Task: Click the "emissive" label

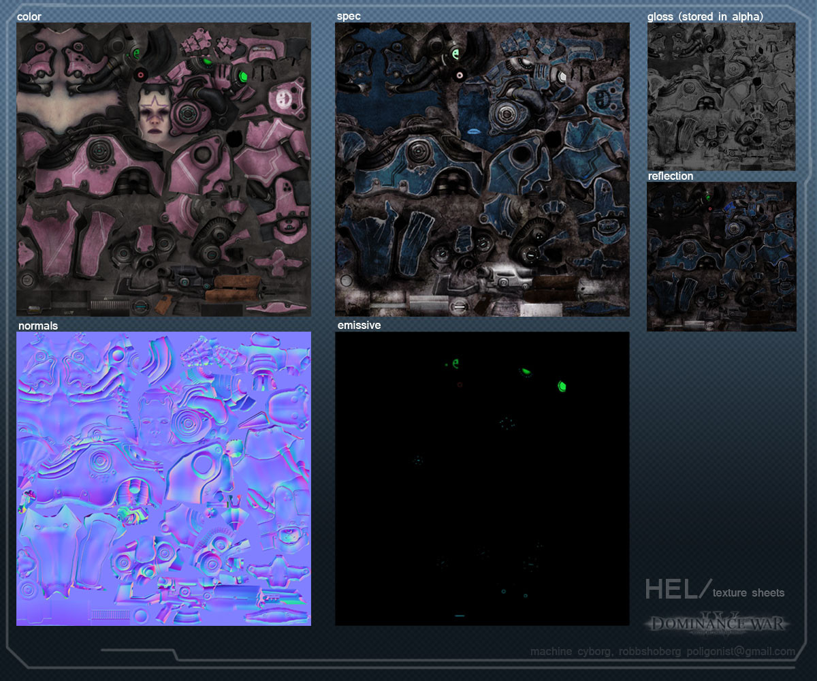Action: (x=359, y=326)
